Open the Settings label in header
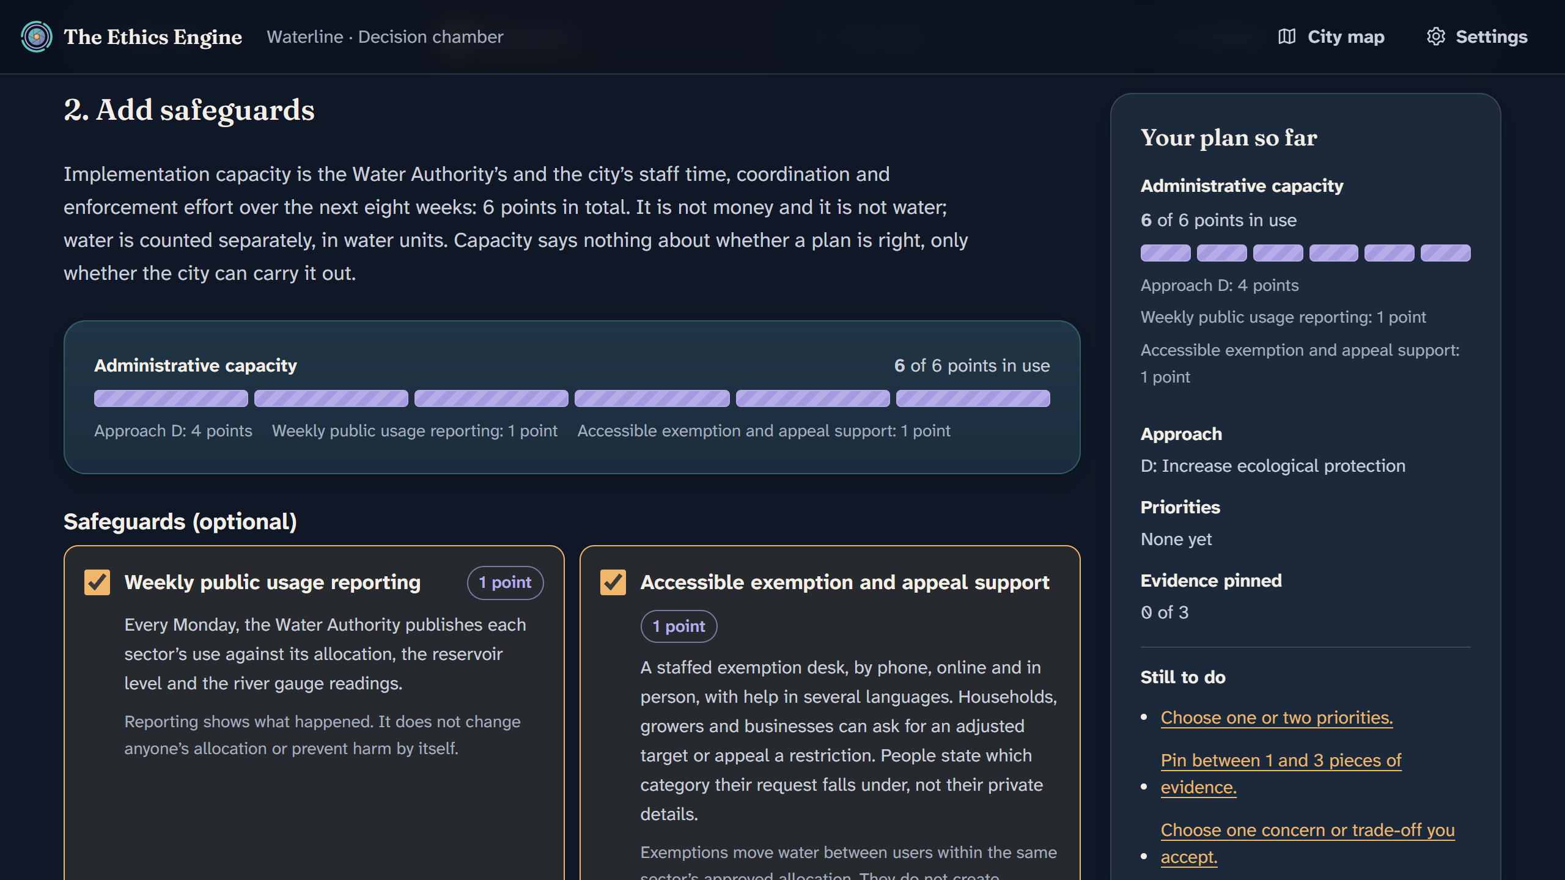Image resolution: width=1565 pixels, height=880 pixels. coord(1492,37)
